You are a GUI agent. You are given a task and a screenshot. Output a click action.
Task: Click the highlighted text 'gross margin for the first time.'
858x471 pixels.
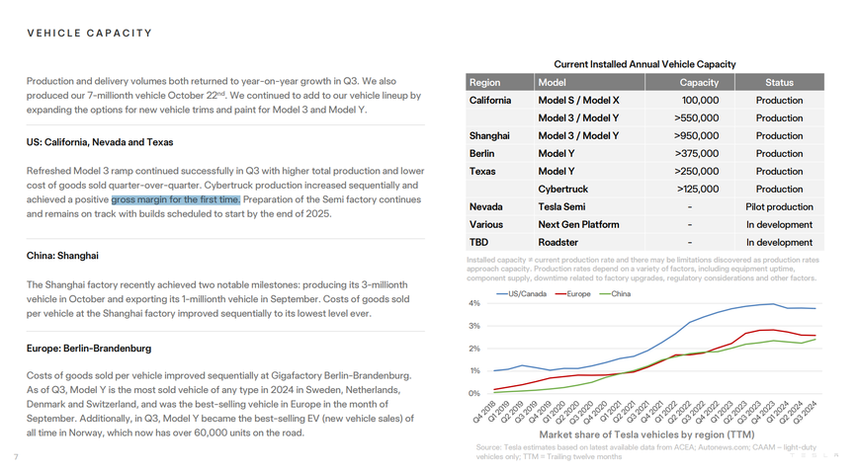176,199
